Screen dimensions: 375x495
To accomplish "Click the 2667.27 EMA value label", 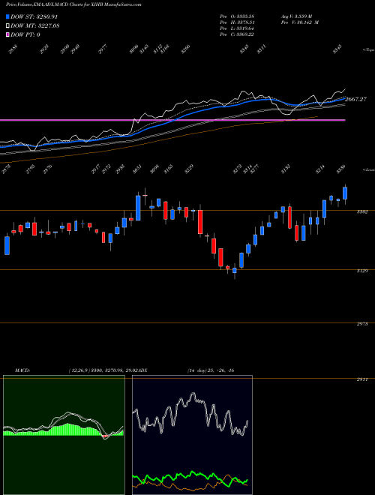I will (x=355, y=99).
